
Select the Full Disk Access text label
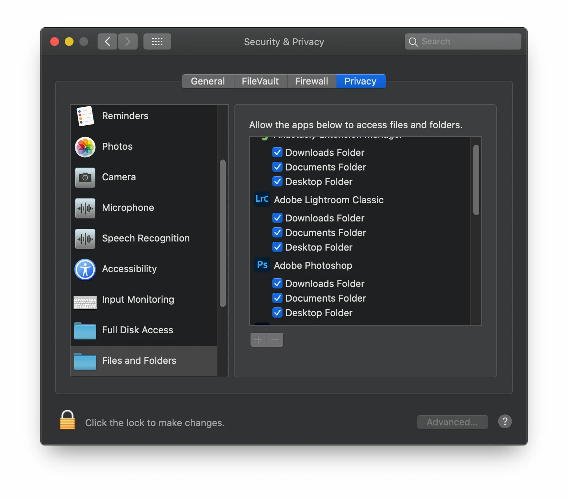pos(138,330)
